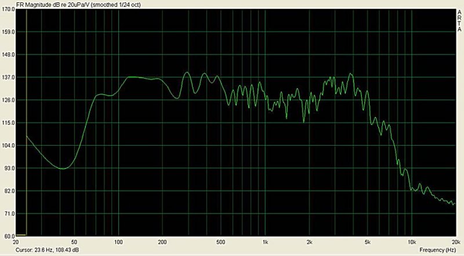This screenshot has height=256, width=464.
Task: Click the 2k frequency axis label
Action: tap(309, 242)
